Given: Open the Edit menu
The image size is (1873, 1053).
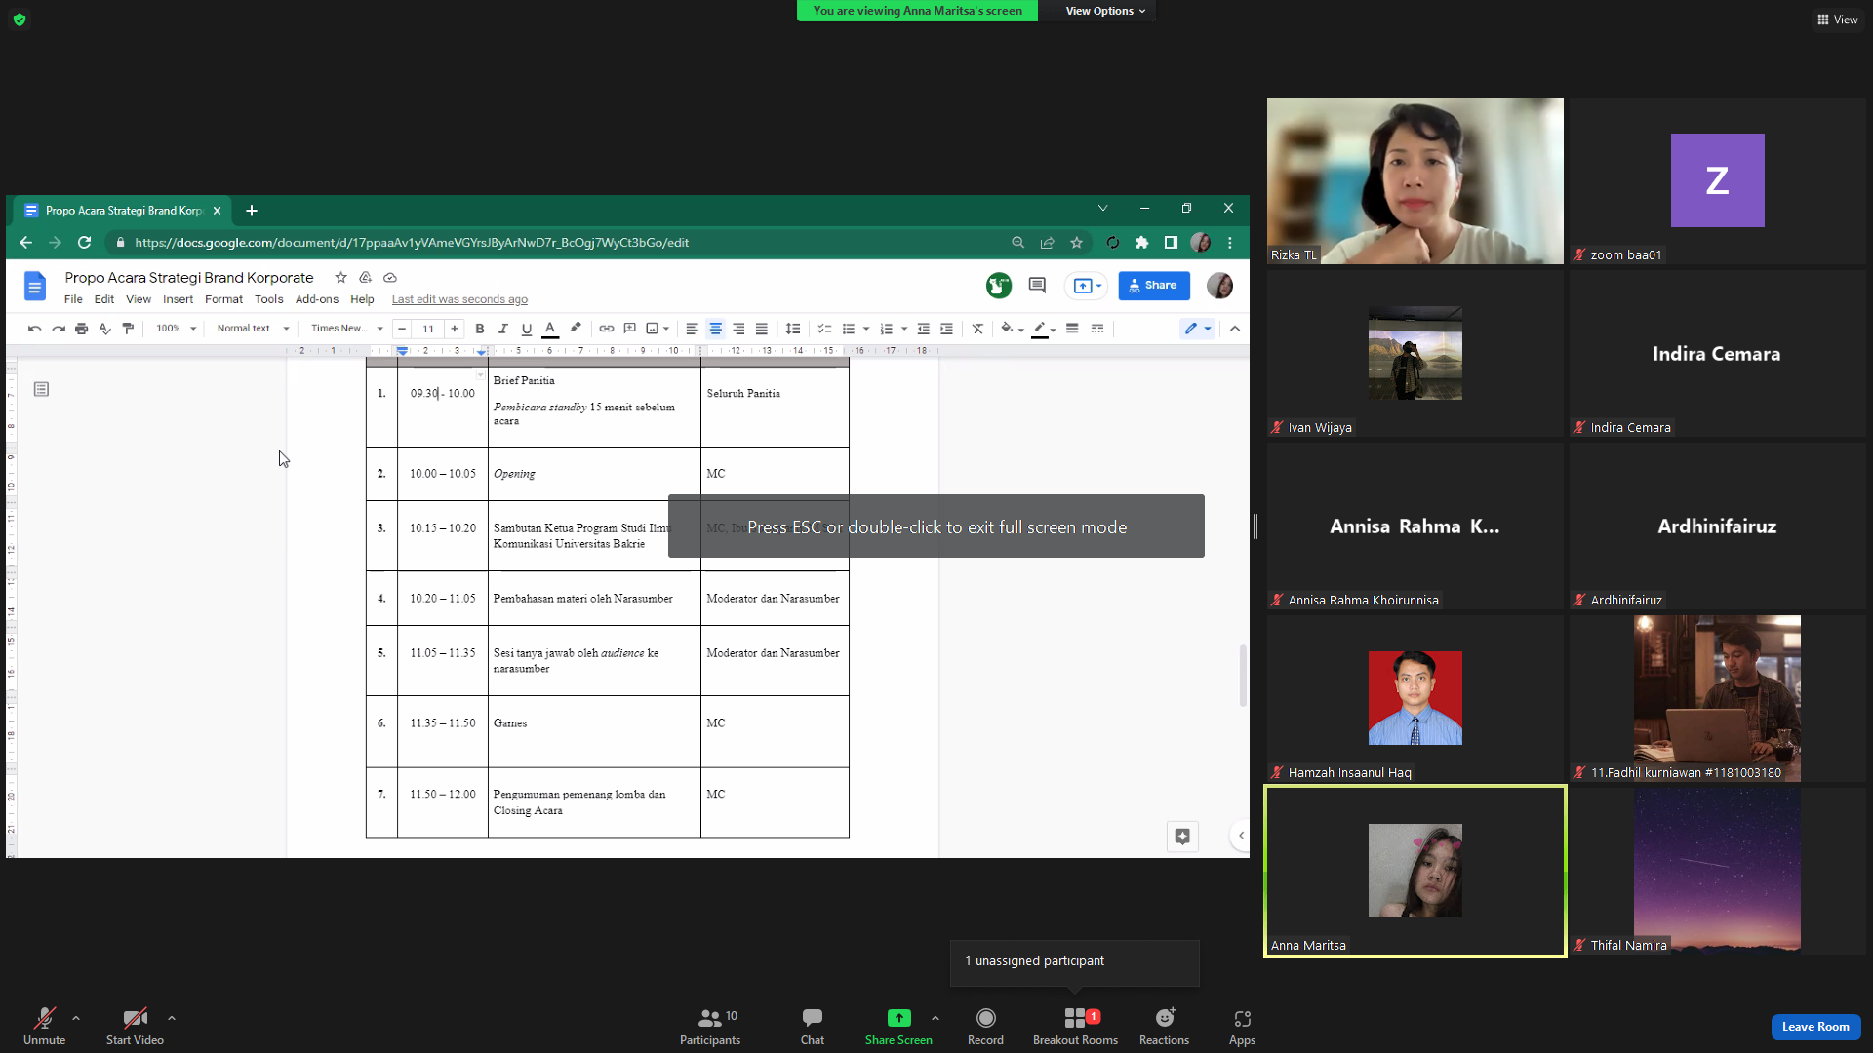Looking at the screenshot, I should pos(104,299).
